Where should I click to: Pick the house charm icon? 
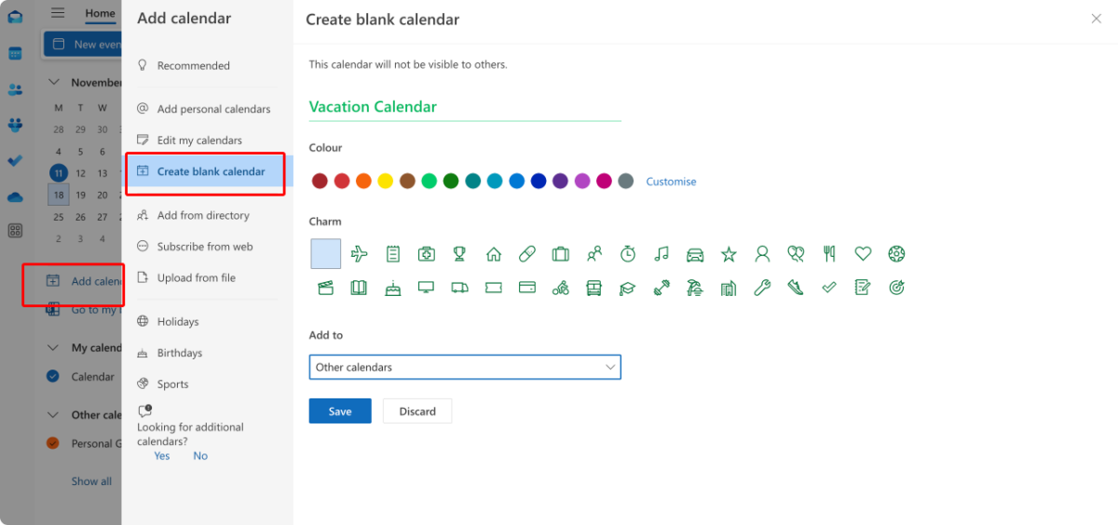coord(494,253)
